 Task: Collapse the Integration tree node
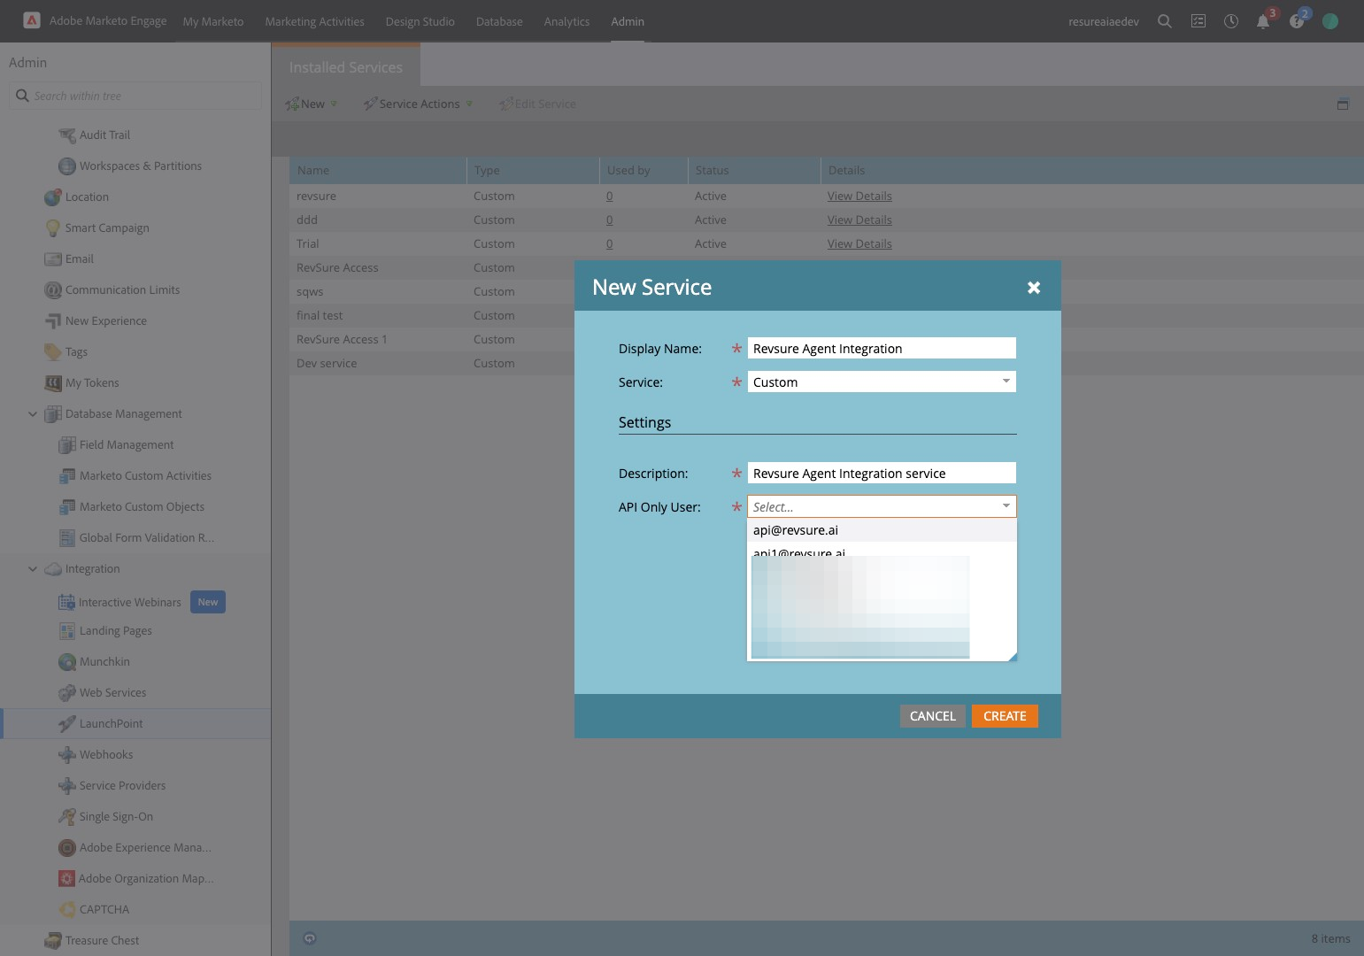pos(33,569)
